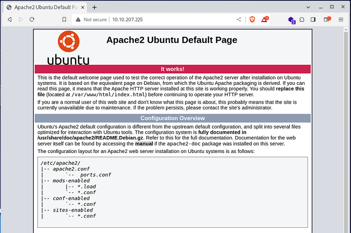This screenshot has height=233, width=351.
Task: Click the 'ports.conf' tree entry
Action: pyautogui.click(x=96, y=175)
